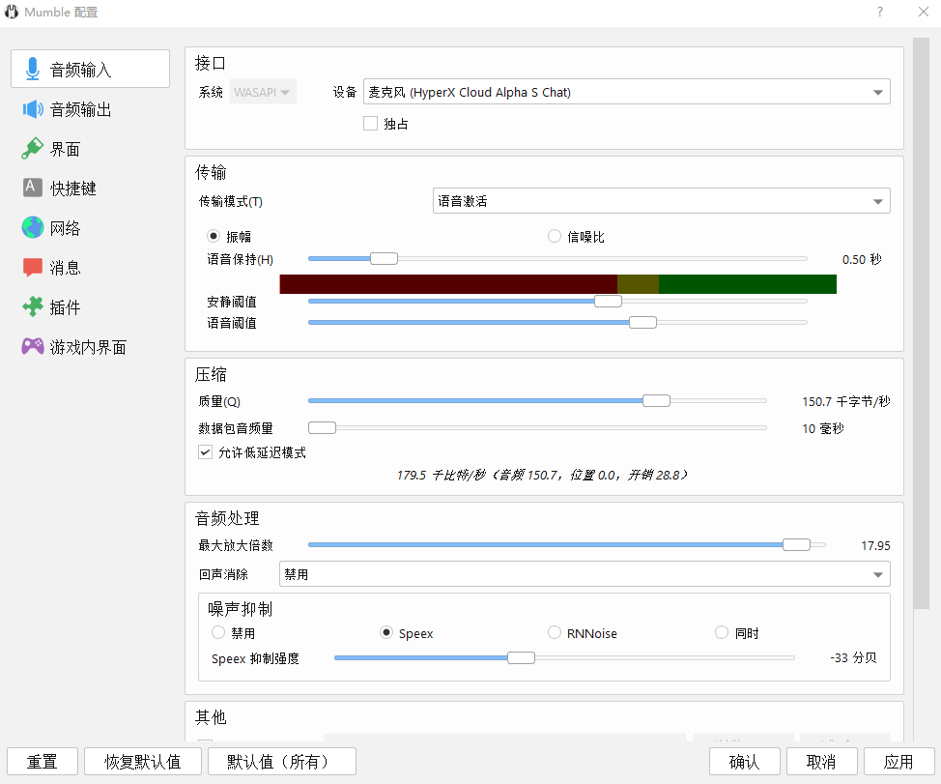Open the 游戏内界面 gamepad icon
The height and width of the screenshot is (784, 941).
(33, 347)
